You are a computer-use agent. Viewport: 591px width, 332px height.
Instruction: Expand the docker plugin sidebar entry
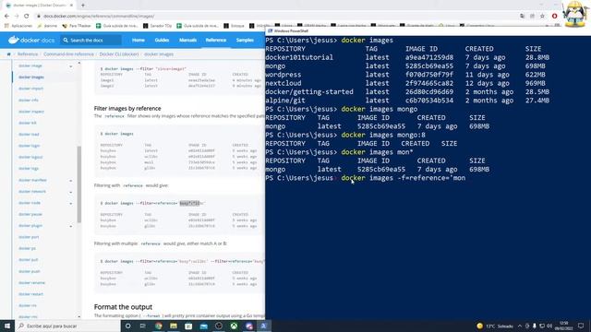71,226
